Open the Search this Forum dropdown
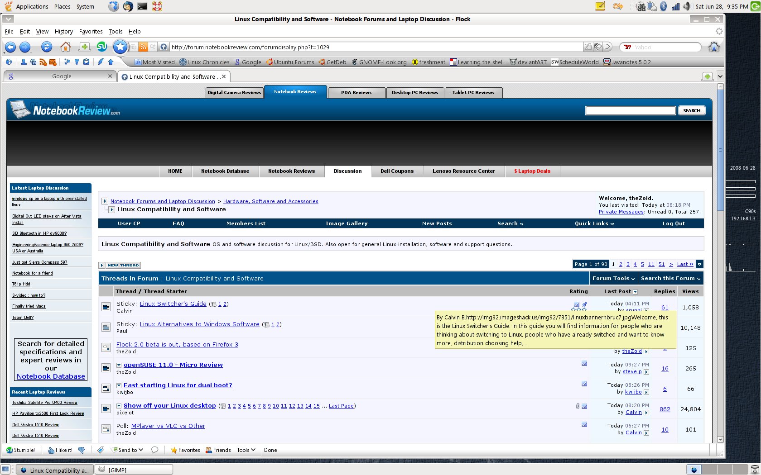 [x=670, y=278]
